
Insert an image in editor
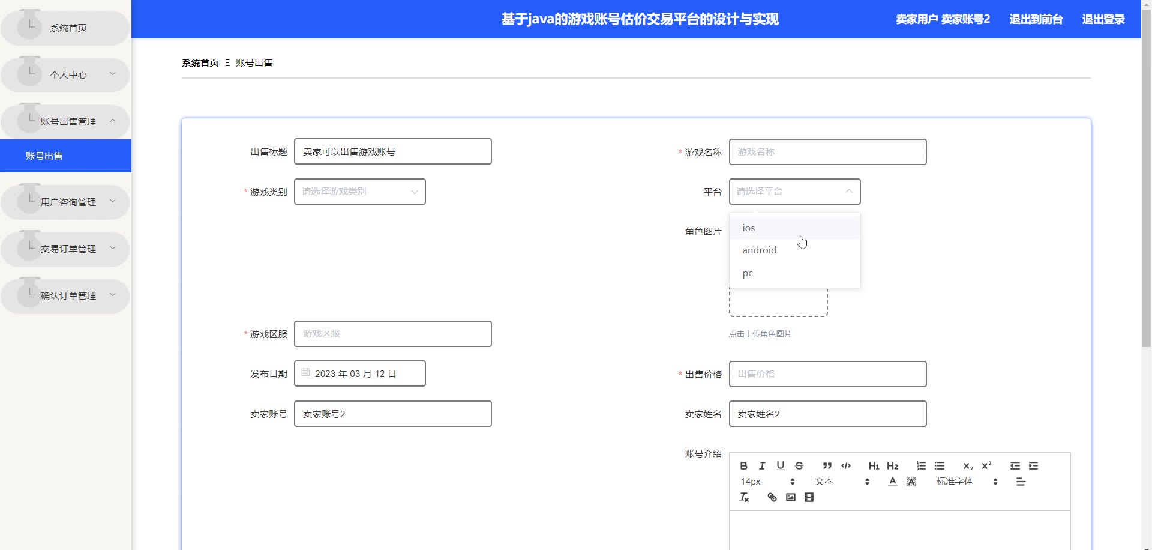pyautogui.click(x=791, y=497)
